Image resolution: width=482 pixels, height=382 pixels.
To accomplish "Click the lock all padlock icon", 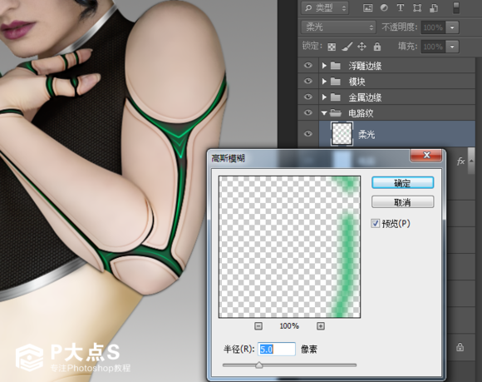I will tap(377, 47).
